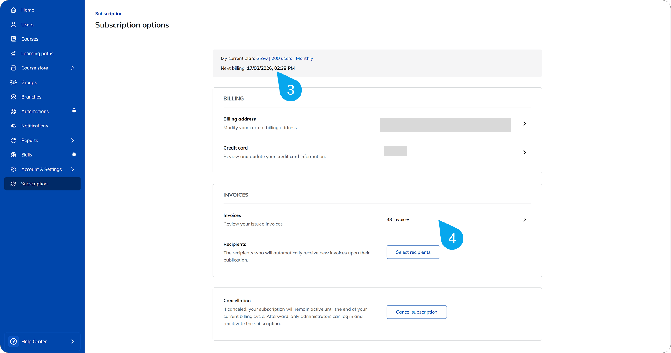Select Subscription menu item in sidebar

click(34, 184)
